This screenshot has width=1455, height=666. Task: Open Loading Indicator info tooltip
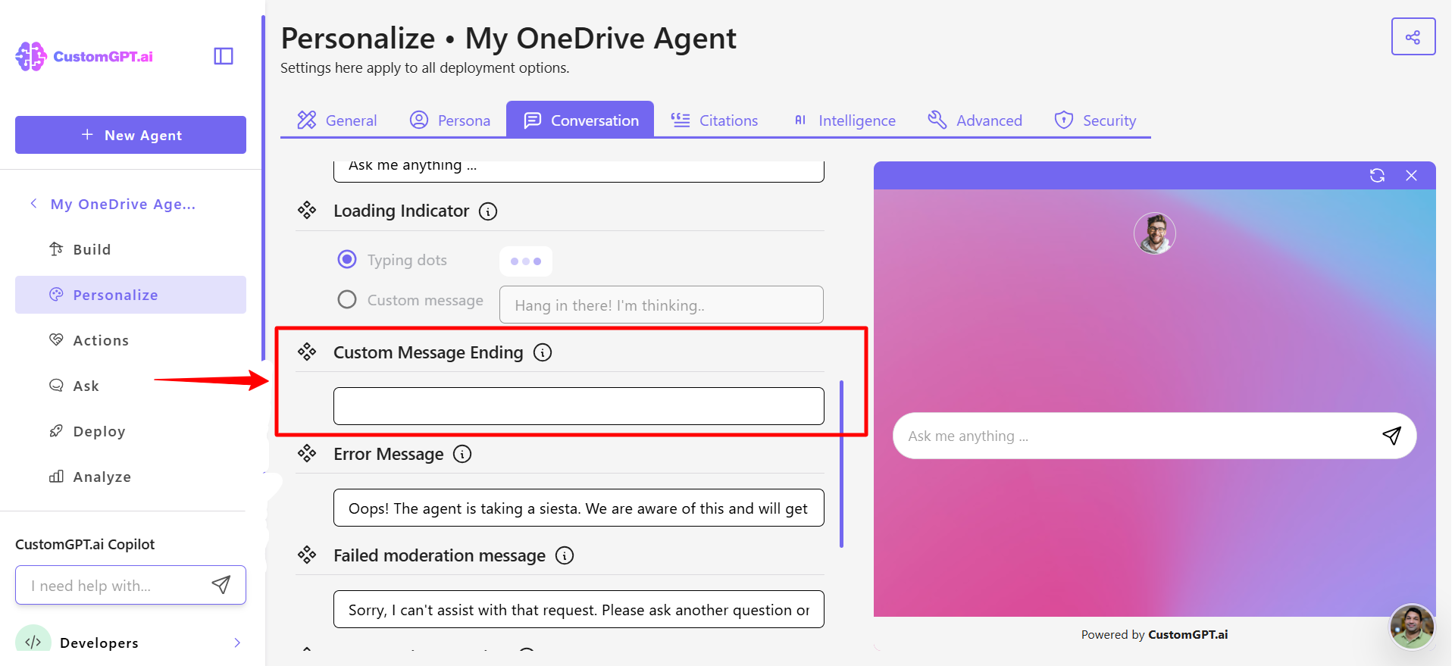point(488,211)
